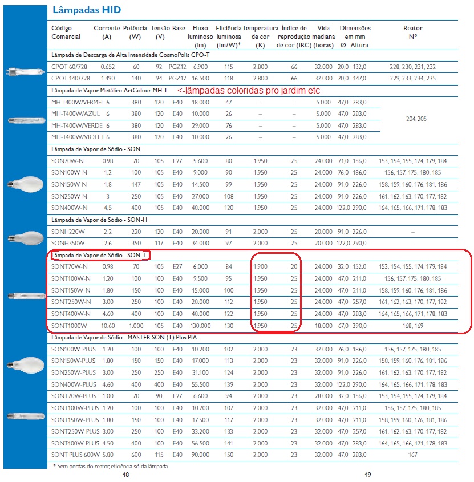Click product code 'SON70W-N'
The height and width of the screenshot is (482, 474).
click(67, 161)
